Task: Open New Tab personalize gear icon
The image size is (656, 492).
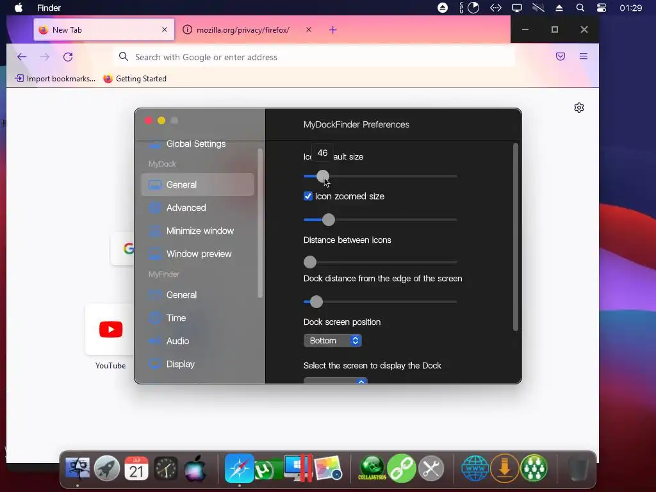Action: [x=579, y=108]
